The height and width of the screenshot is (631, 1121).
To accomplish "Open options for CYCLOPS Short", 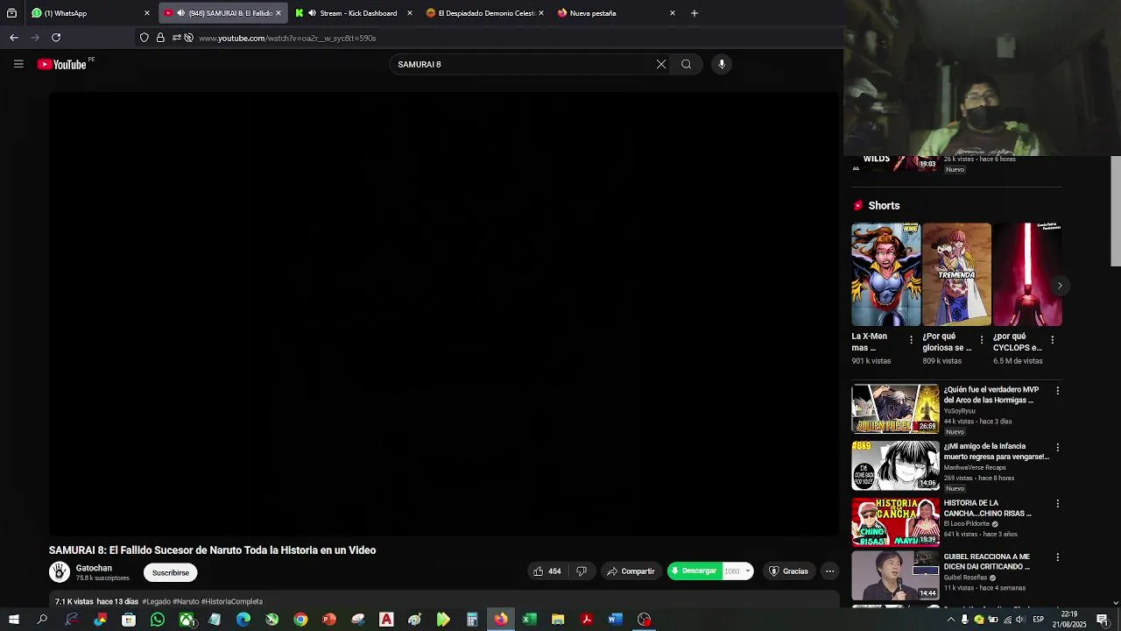I will coord(1053,340).
